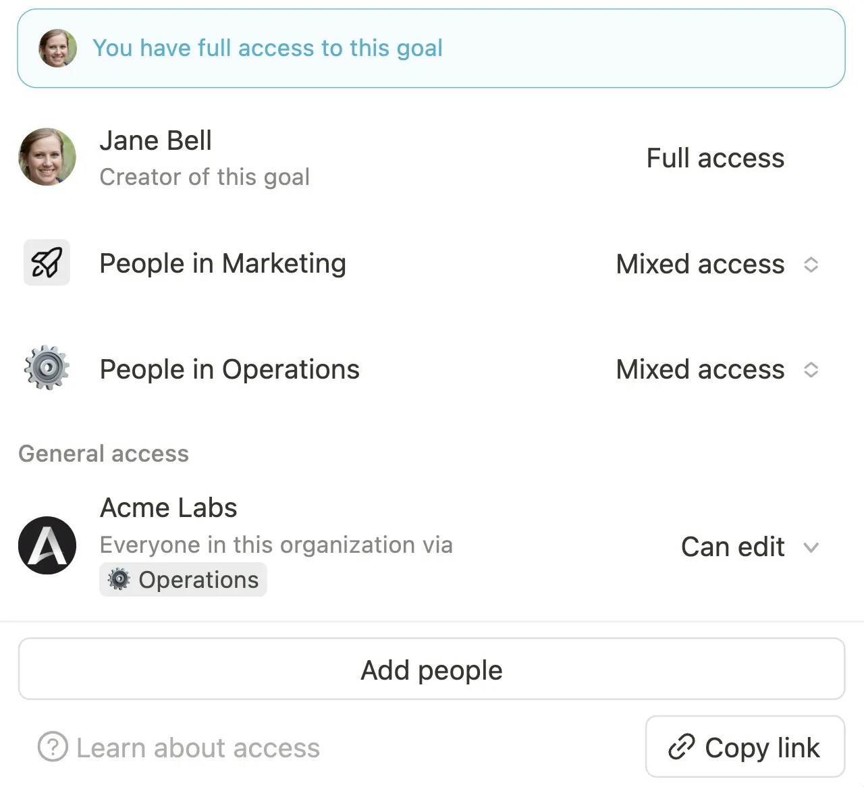
Task: Open the Operations Mixed access dropdown
Action: (718, 369)
